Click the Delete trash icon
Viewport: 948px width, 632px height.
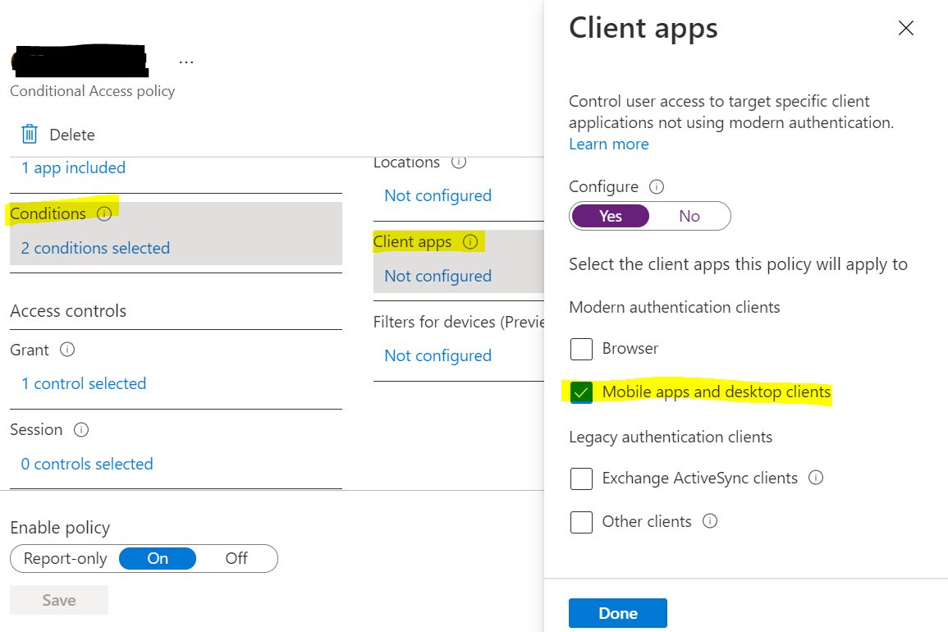point(30,135)
